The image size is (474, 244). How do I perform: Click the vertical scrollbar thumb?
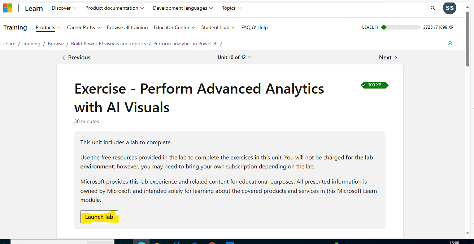[x=468, y=39]
